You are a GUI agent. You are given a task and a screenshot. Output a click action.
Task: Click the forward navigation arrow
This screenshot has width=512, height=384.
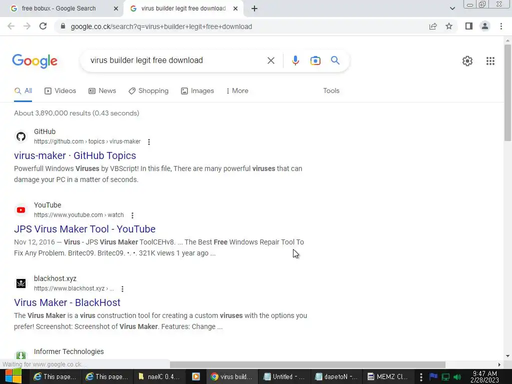[x=27, y=26]
